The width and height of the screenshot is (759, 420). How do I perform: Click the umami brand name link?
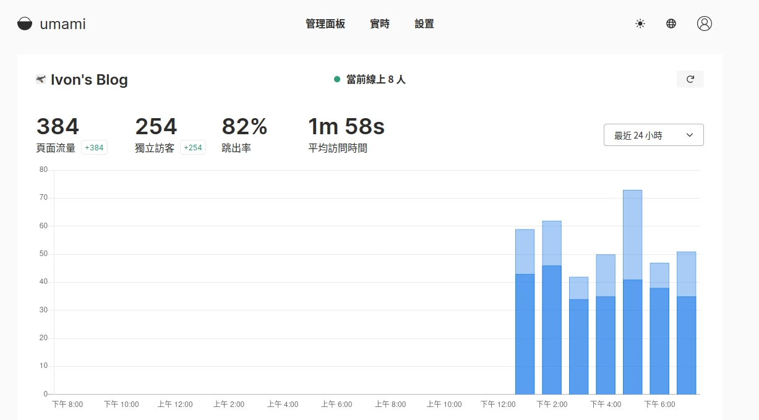[x=62, y=24]
